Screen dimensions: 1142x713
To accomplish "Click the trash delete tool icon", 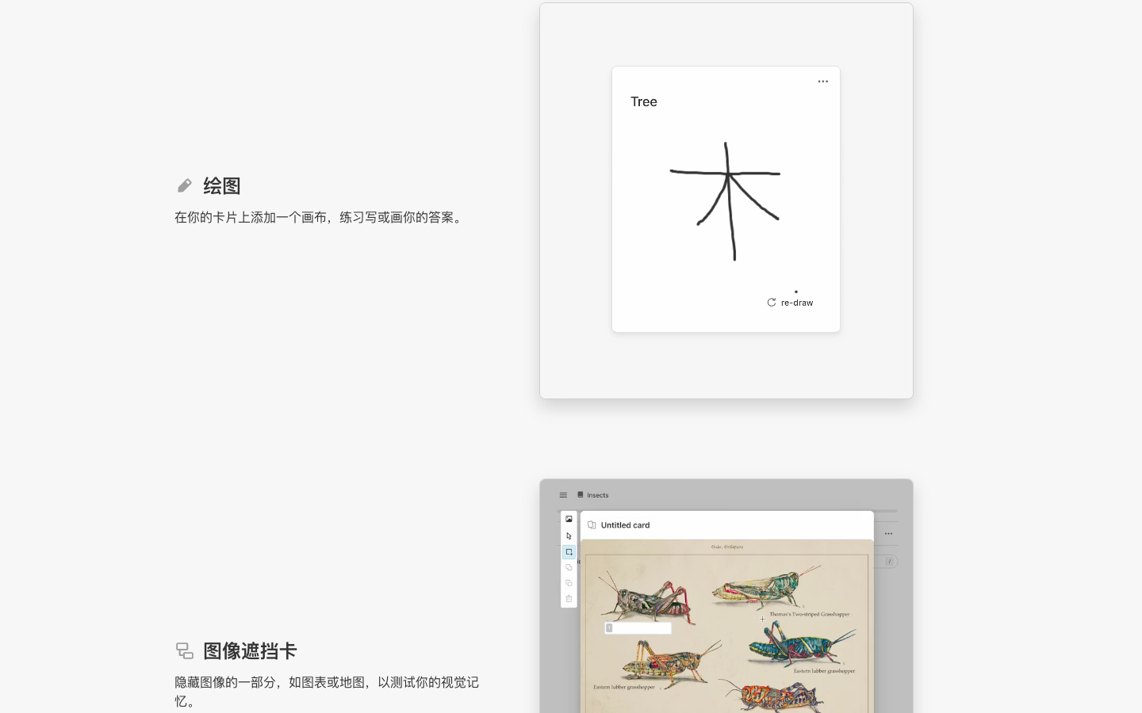I will pyautogui.click(x=569, y=599).
